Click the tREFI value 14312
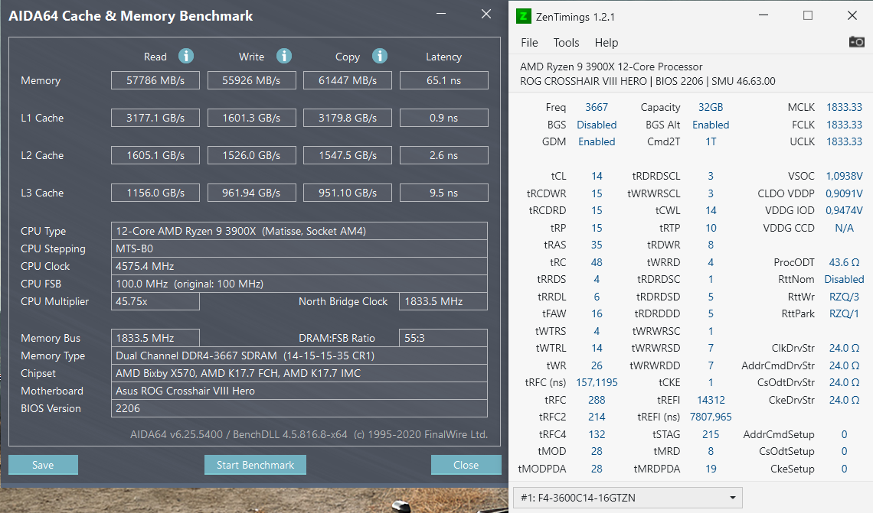This screenshot has width=873, height=513. pos(711,400)
